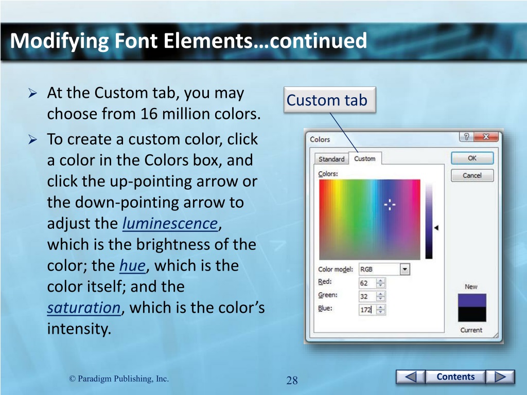Viewport: 527px width, 395px height.
Task: Click inside the Blue value field
Action: pyautogui.click(x=367, y=310)
